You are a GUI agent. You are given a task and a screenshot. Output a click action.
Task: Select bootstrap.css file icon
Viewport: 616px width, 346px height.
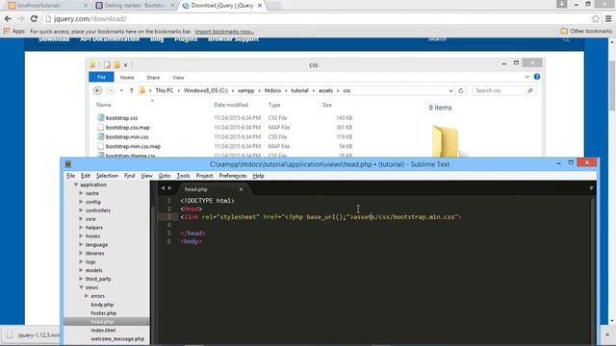(x=100, y=117)
